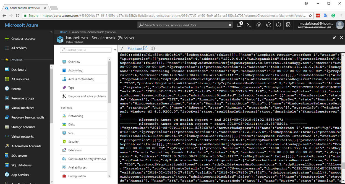The width and height of the screenshot is (345, 184).
Task: Collapse the resource menu with chevron
Action: [115, 50]
